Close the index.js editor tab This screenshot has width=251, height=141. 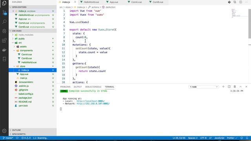[75, 2]
